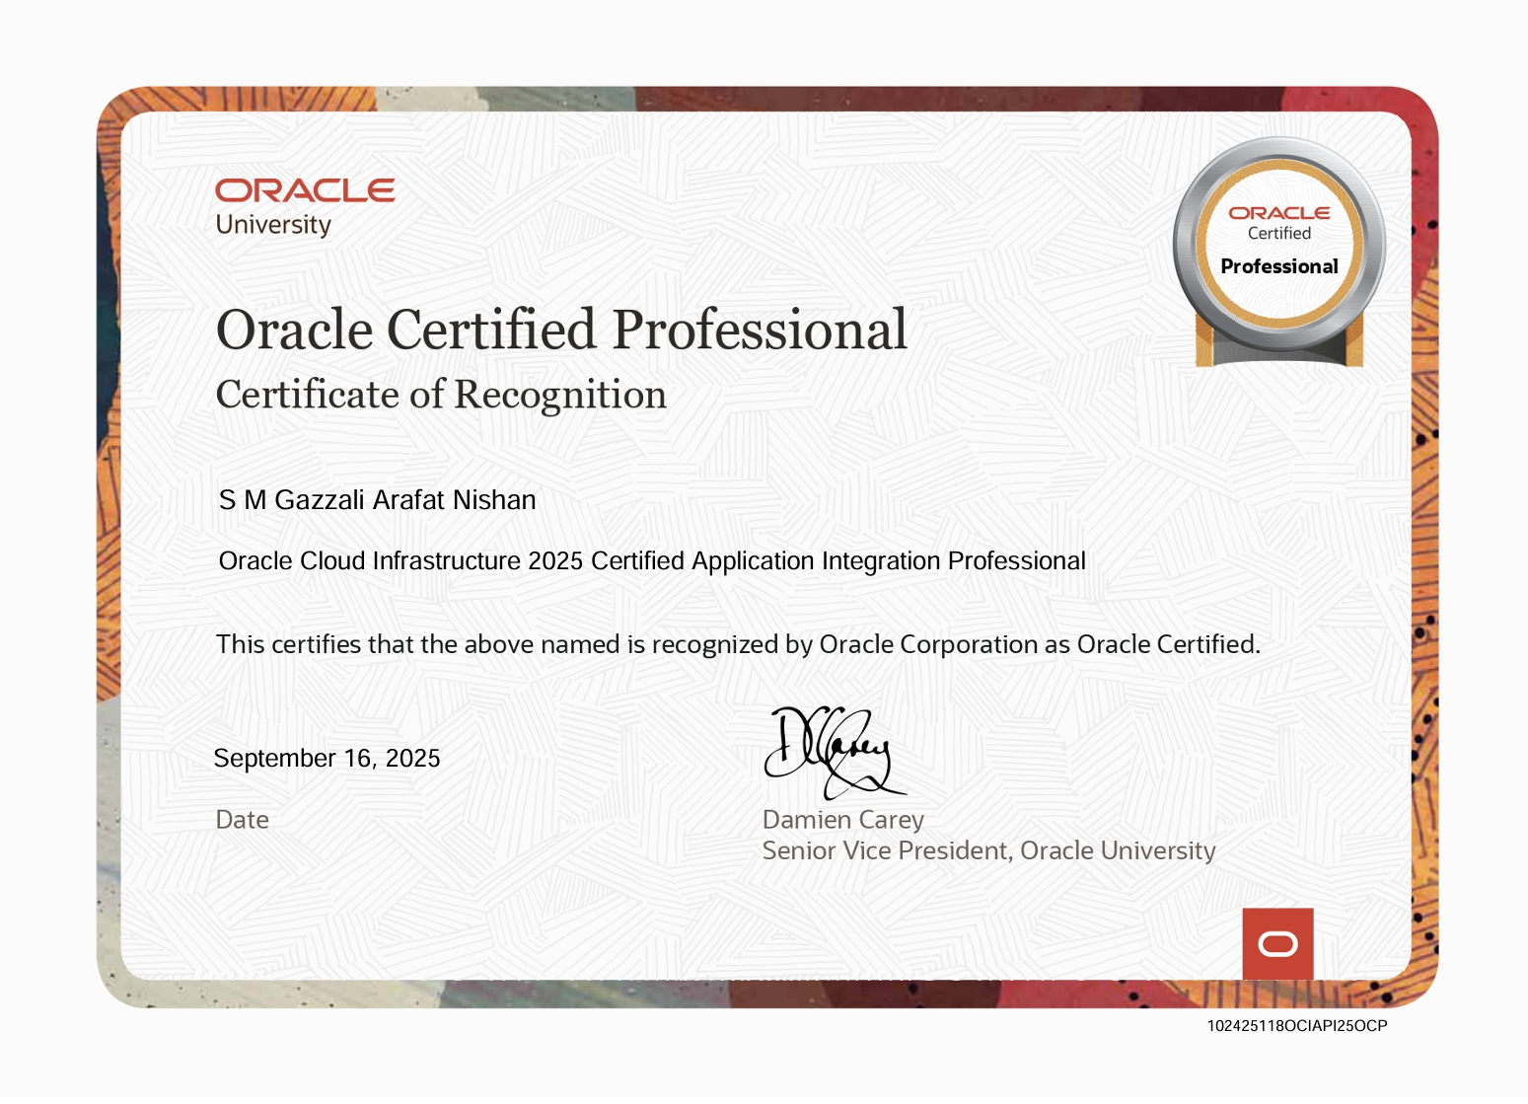1528x1104 pixels.
Task: Click the small ORACLE text inside badge
Action: tap(1278, 213)
